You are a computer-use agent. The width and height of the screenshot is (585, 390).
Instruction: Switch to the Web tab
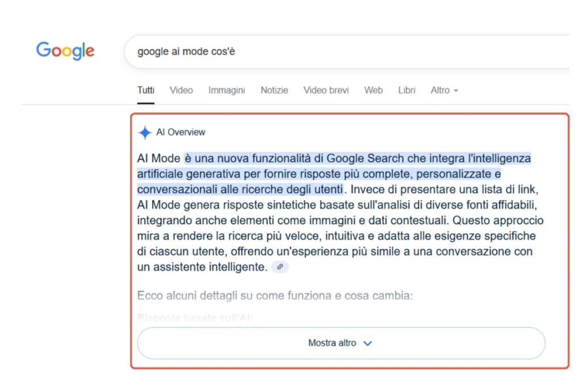(374, 90)
